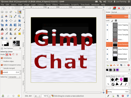Select the Rectangle Select tool

(x=2, y=12)
